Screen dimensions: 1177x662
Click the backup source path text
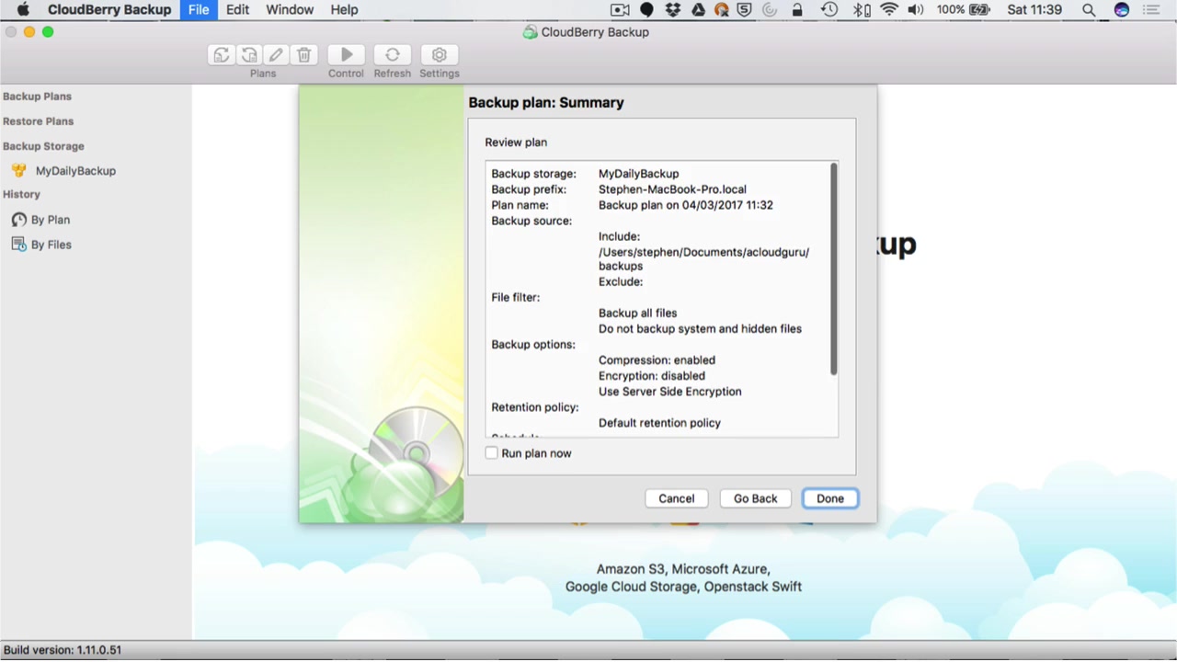tap(703, 259)
